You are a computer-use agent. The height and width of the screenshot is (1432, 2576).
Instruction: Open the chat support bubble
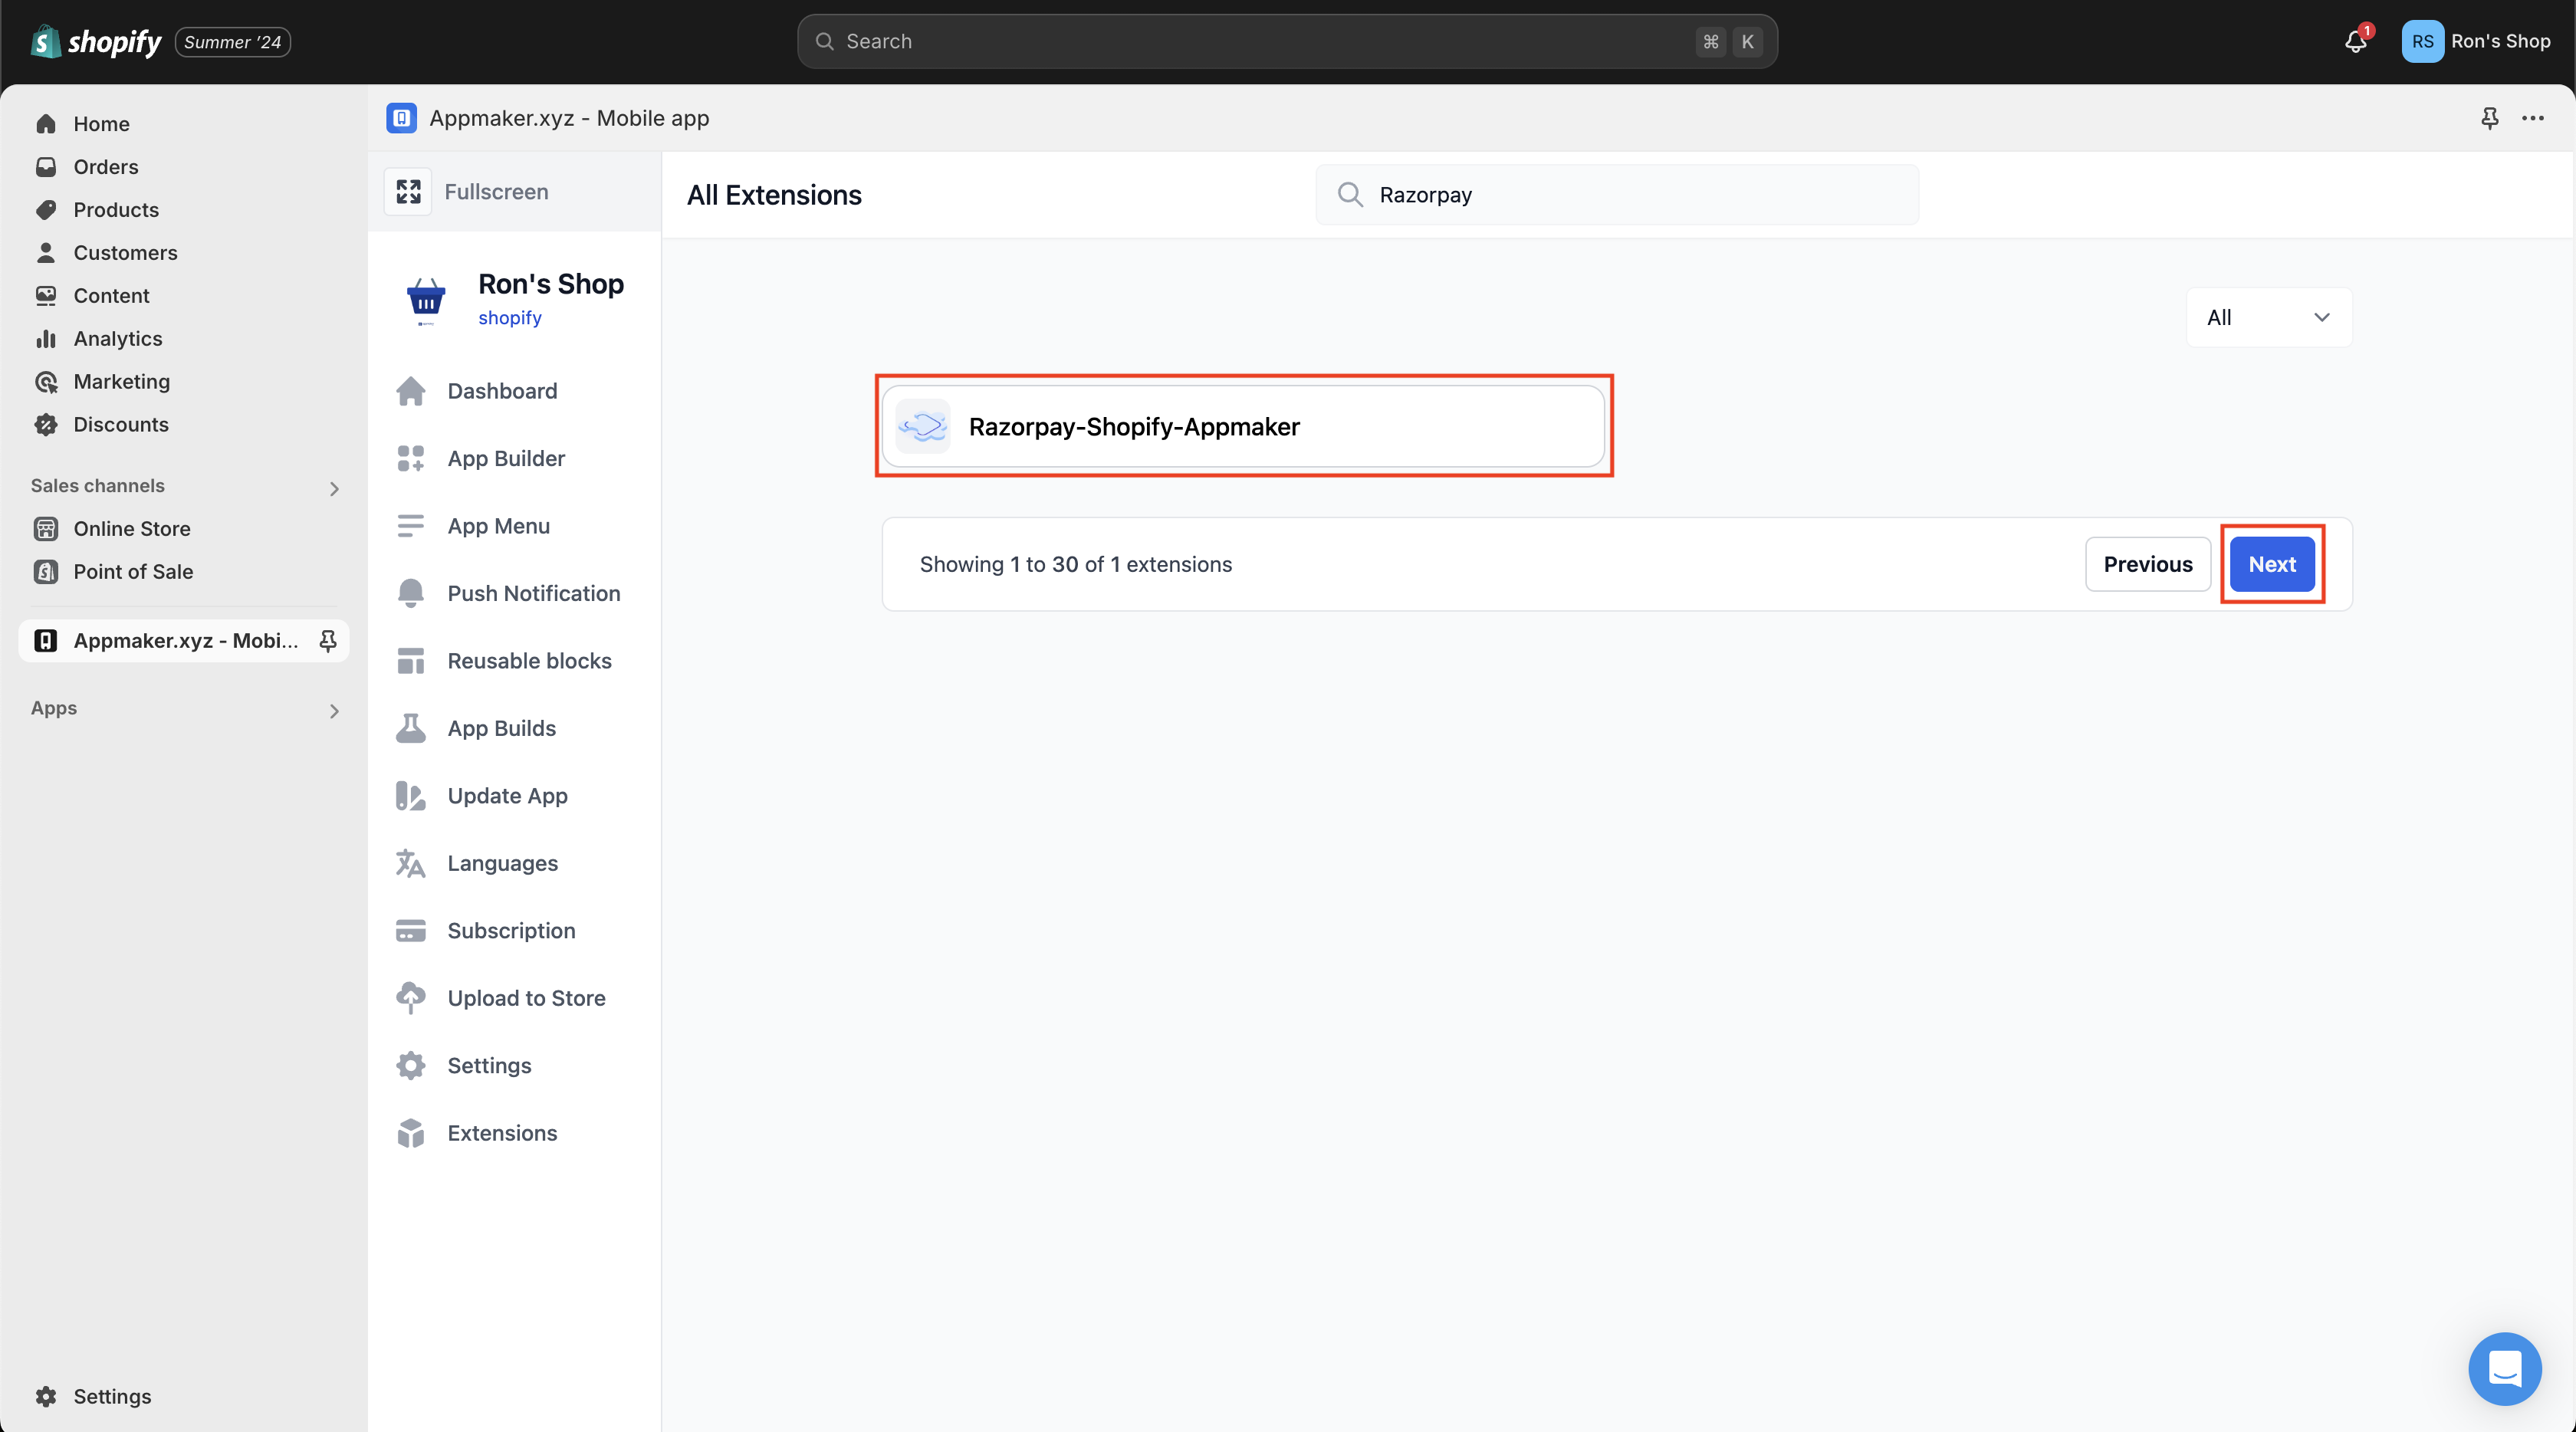(x=2504, y=1369)
